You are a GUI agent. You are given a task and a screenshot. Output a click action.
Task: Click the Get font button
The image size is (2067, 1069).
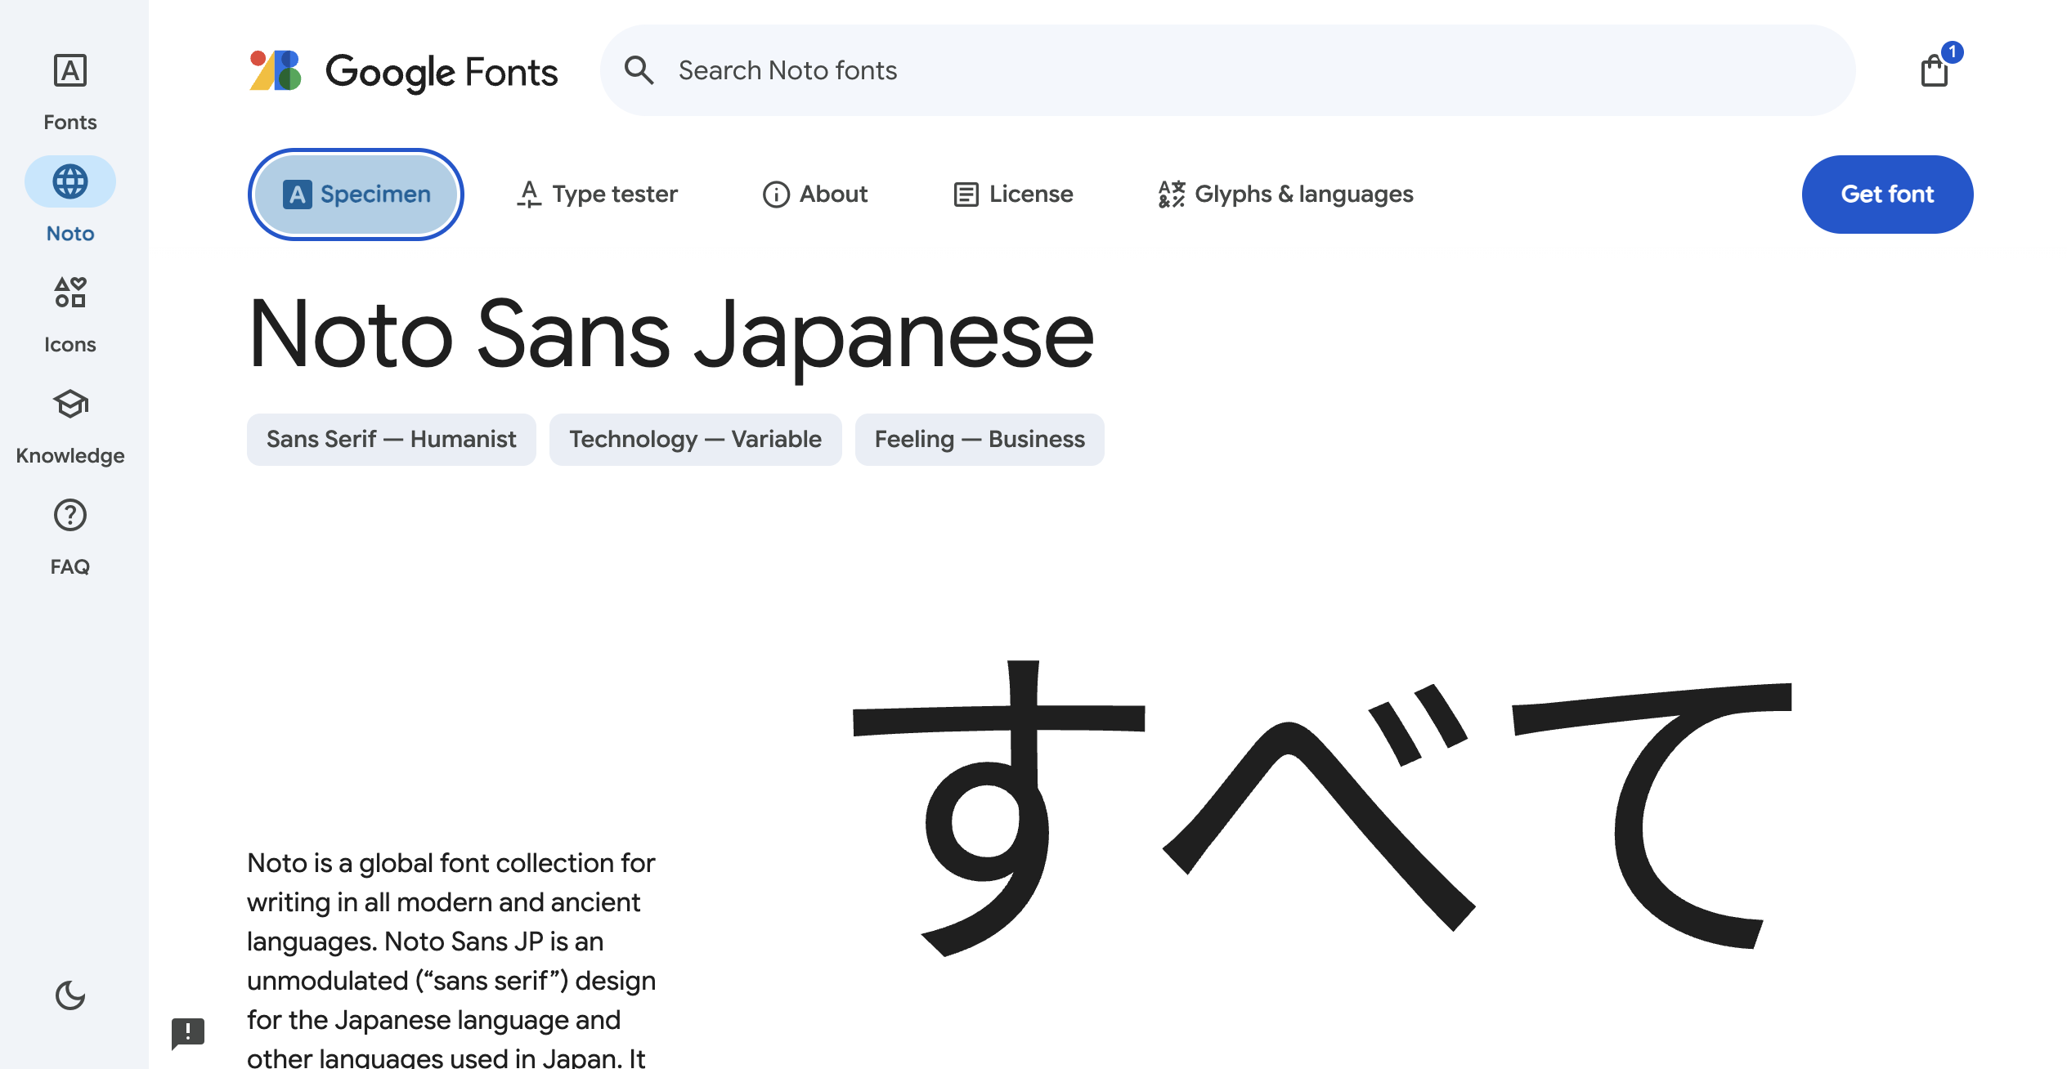pyautogui.click(x=1887, y=195)
